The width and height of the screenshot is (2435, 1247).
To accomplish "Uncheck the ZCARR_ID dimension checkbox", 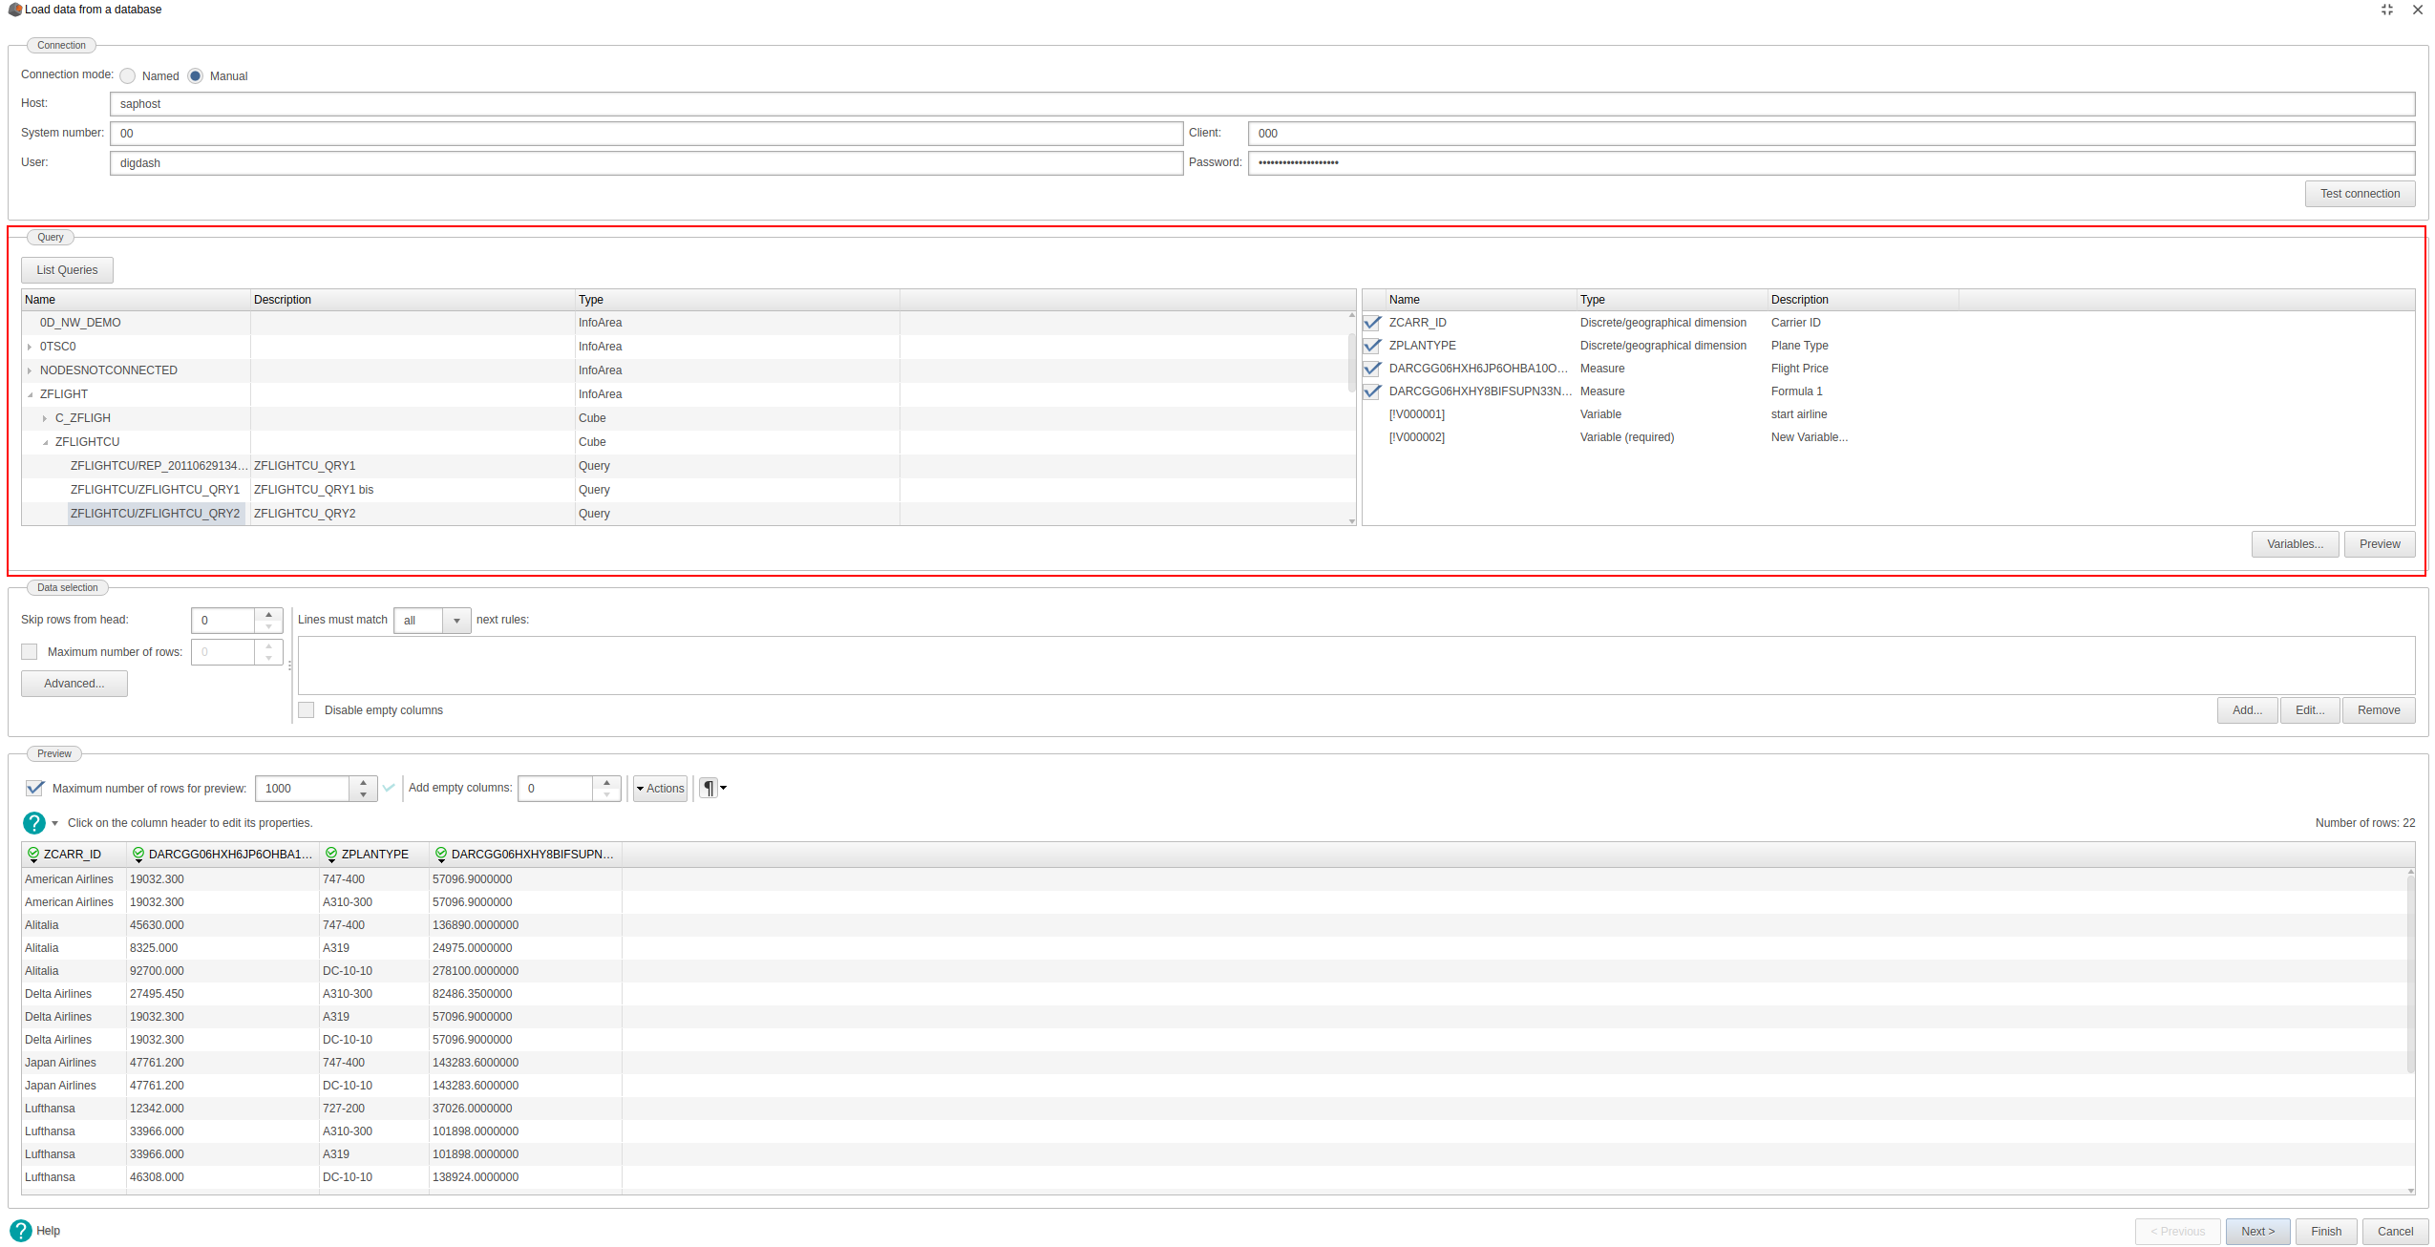I will pos(1372,323).
